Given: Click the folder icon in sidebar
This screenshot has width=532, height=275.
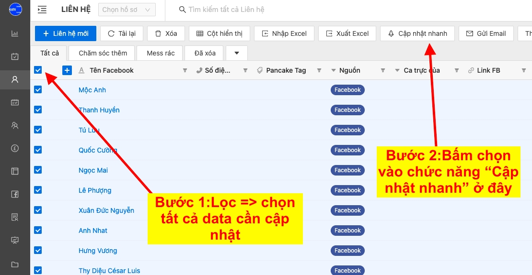Looking at the screenshot, I should point(15,264).
